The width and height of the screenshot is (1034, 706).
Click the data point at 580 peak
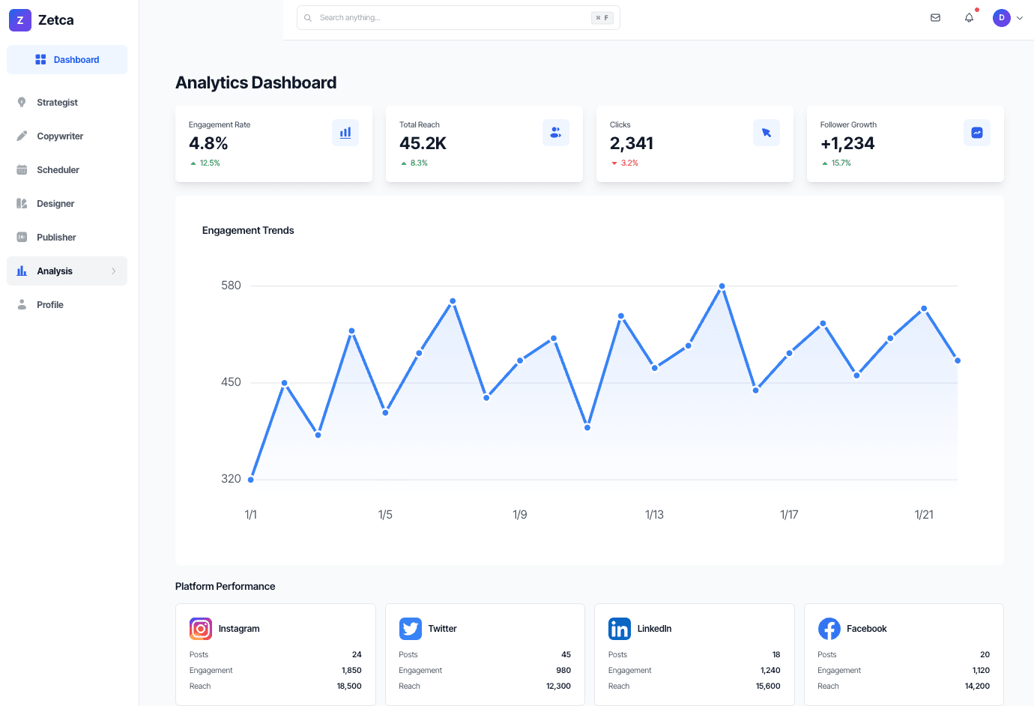(x=722, y=286)
